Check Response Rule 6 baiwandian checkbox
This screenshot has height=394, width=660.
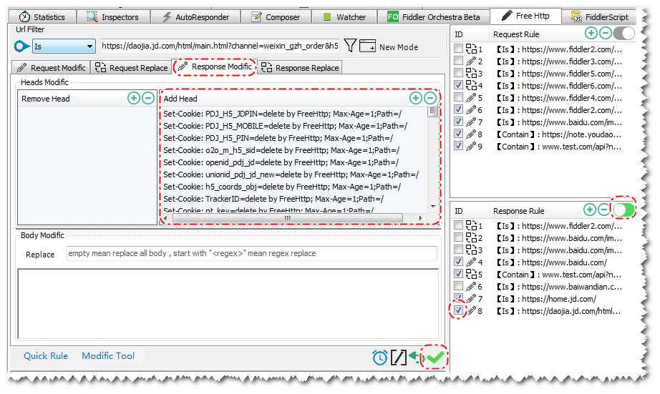point(458,286)
